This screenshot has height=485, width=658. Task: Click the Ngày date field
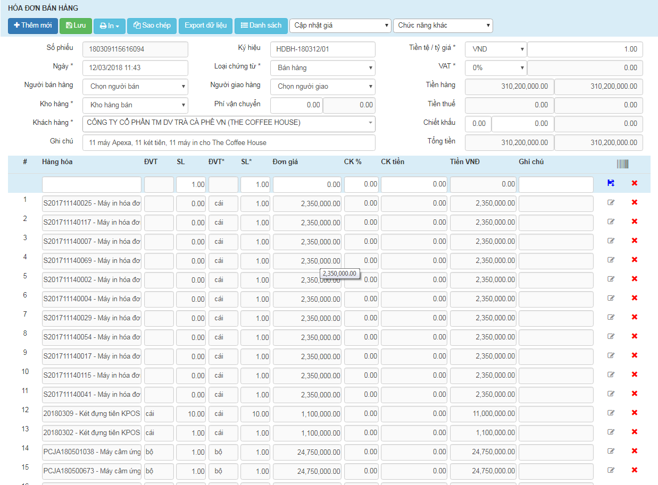135,68
